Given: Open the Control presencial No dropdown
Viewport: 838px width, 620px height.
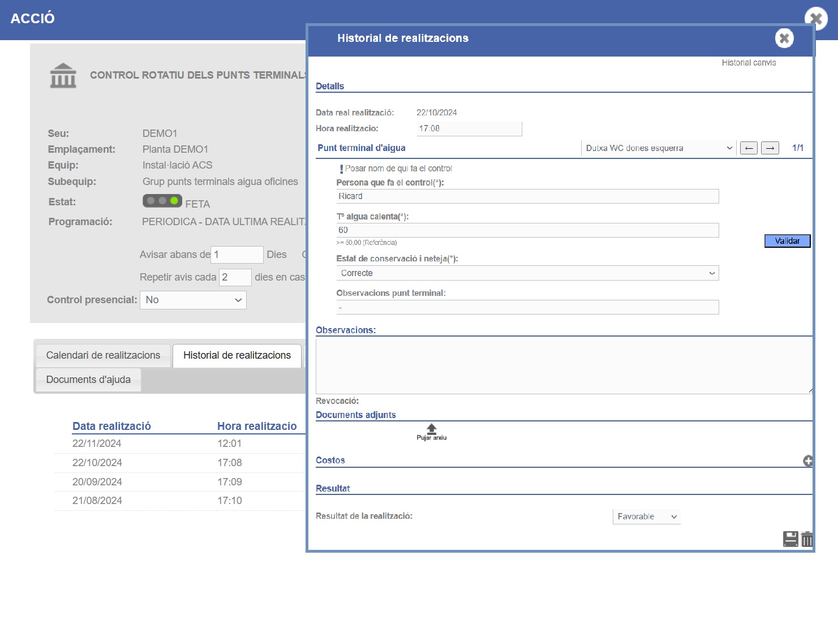Looking at the screenshot, I should click(193, 300).
